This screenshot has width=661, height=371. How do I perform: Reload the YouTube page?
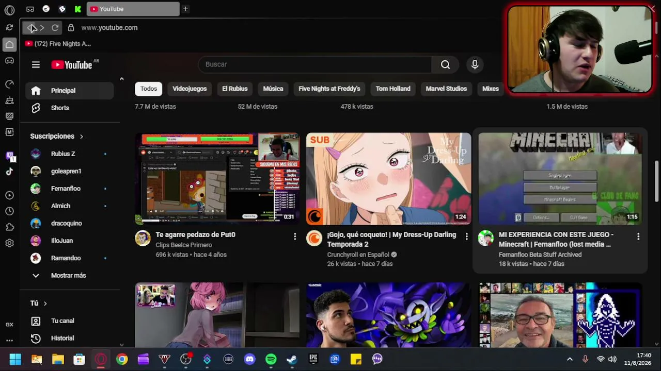coord(55,28)
